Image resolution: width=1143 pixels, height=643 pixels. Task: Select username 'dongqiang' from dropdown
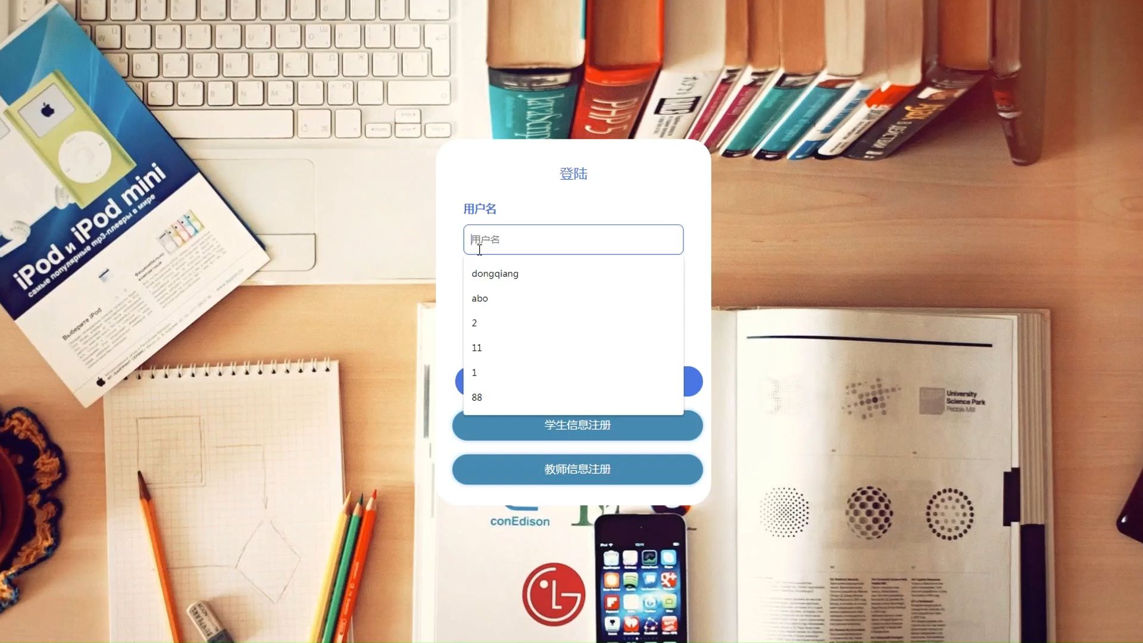coord(495,273)
